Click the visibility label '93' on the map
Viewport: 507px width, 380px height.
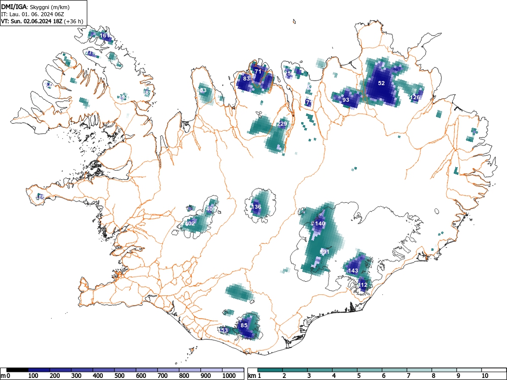[346, 100]
